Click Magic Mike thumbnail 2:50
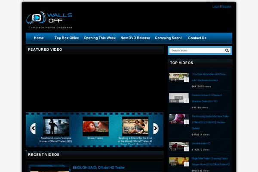 coord(179,162)
